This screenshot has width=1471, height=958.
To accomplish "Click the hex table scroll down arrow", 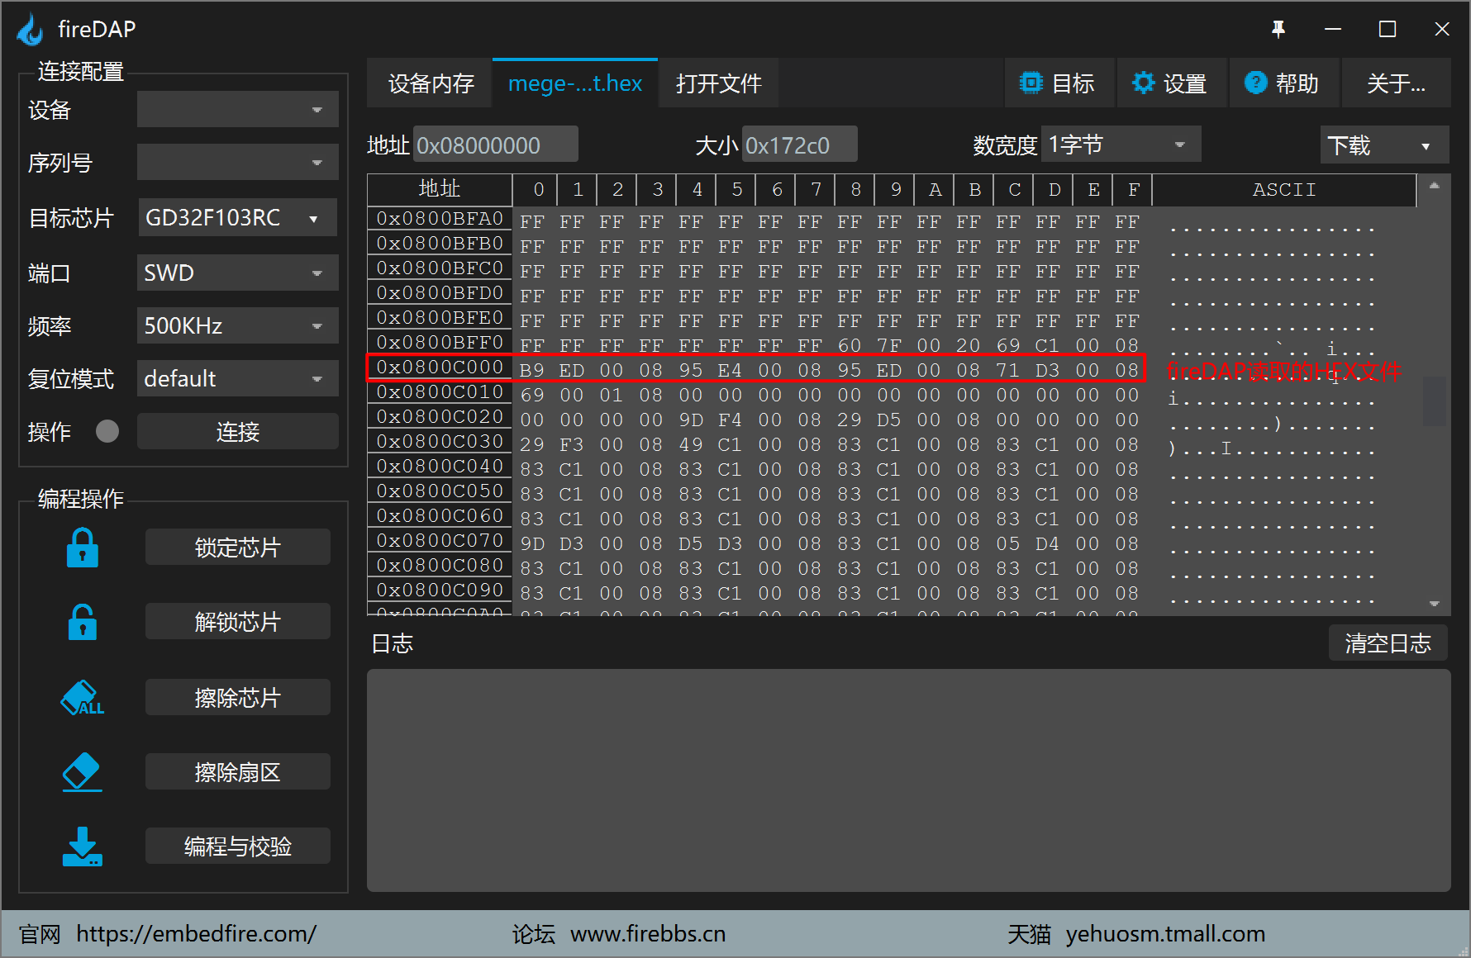I will 1435,604.
